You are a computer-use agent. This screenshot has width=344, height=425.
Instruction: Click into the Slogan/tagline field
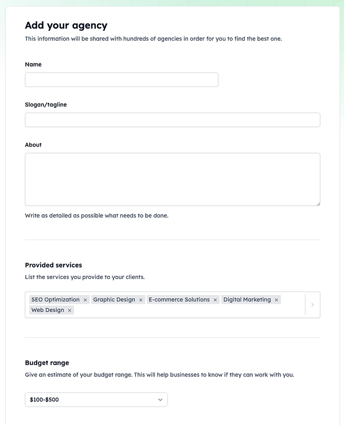click(172, 120)
